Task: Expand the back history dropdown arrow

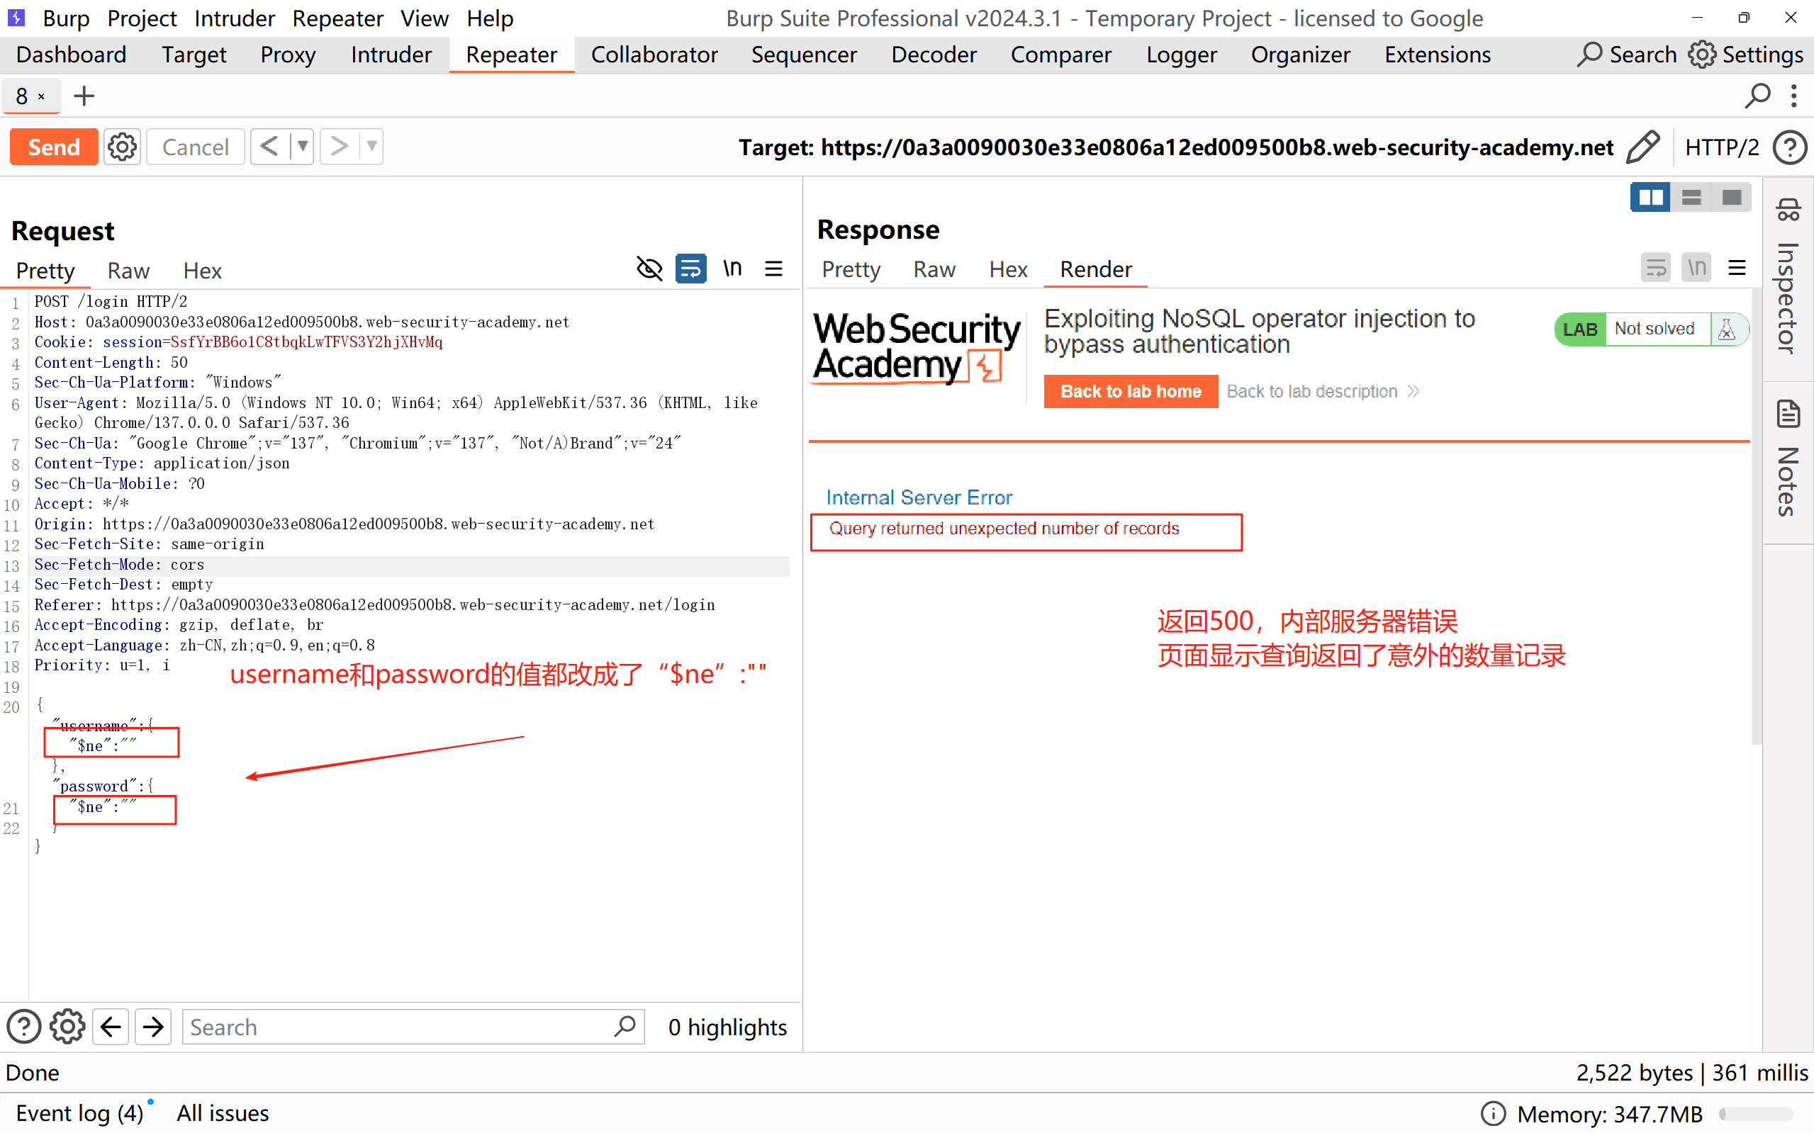Action: pos(302,146)
